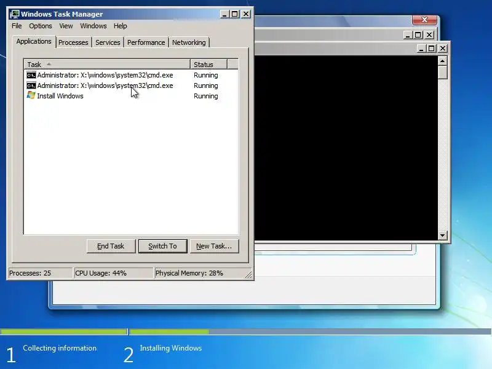Close the Windows Task Manager window
Screen dimensions: 492x369
246,14
